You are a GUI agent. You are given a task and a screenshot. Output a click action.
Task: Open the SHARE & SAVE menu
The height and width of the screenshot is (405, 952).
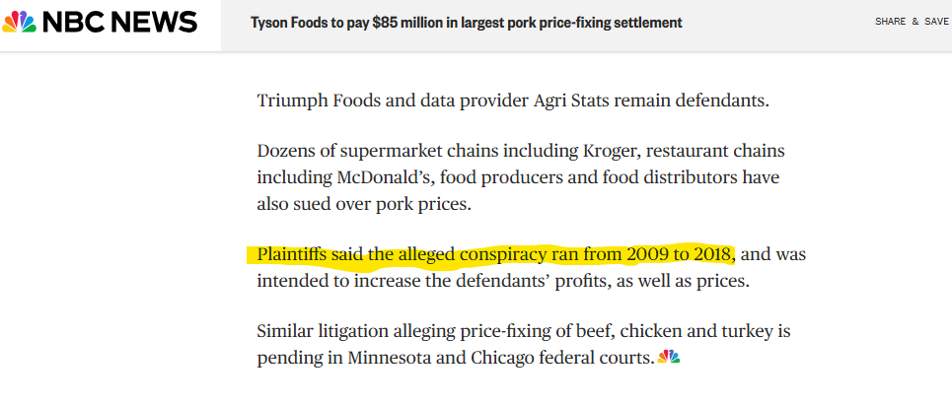click(x=911, y=22)
